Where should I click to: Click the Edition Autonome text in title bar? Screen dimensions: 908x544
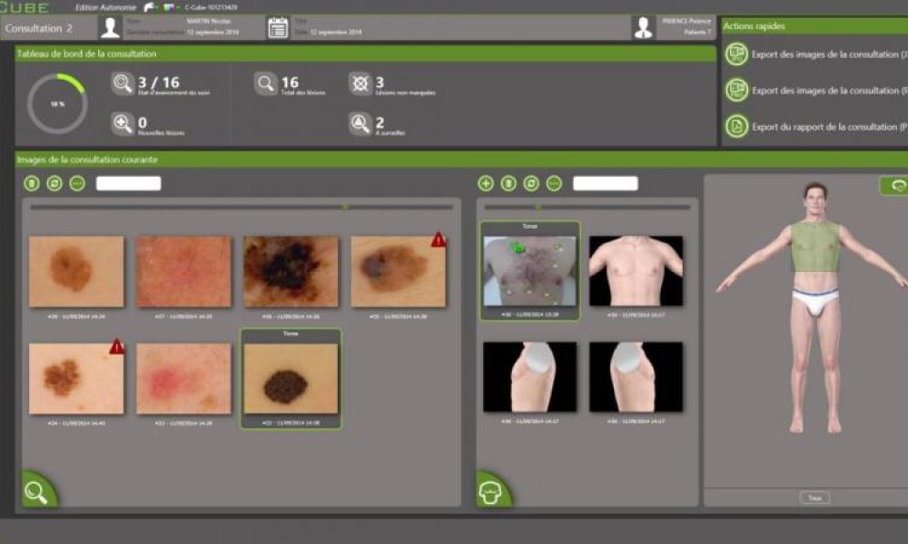point(105,7)
